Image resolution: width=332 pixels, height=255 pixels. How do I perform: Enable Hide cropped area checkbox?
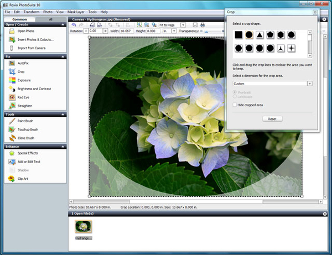point(235,105)
